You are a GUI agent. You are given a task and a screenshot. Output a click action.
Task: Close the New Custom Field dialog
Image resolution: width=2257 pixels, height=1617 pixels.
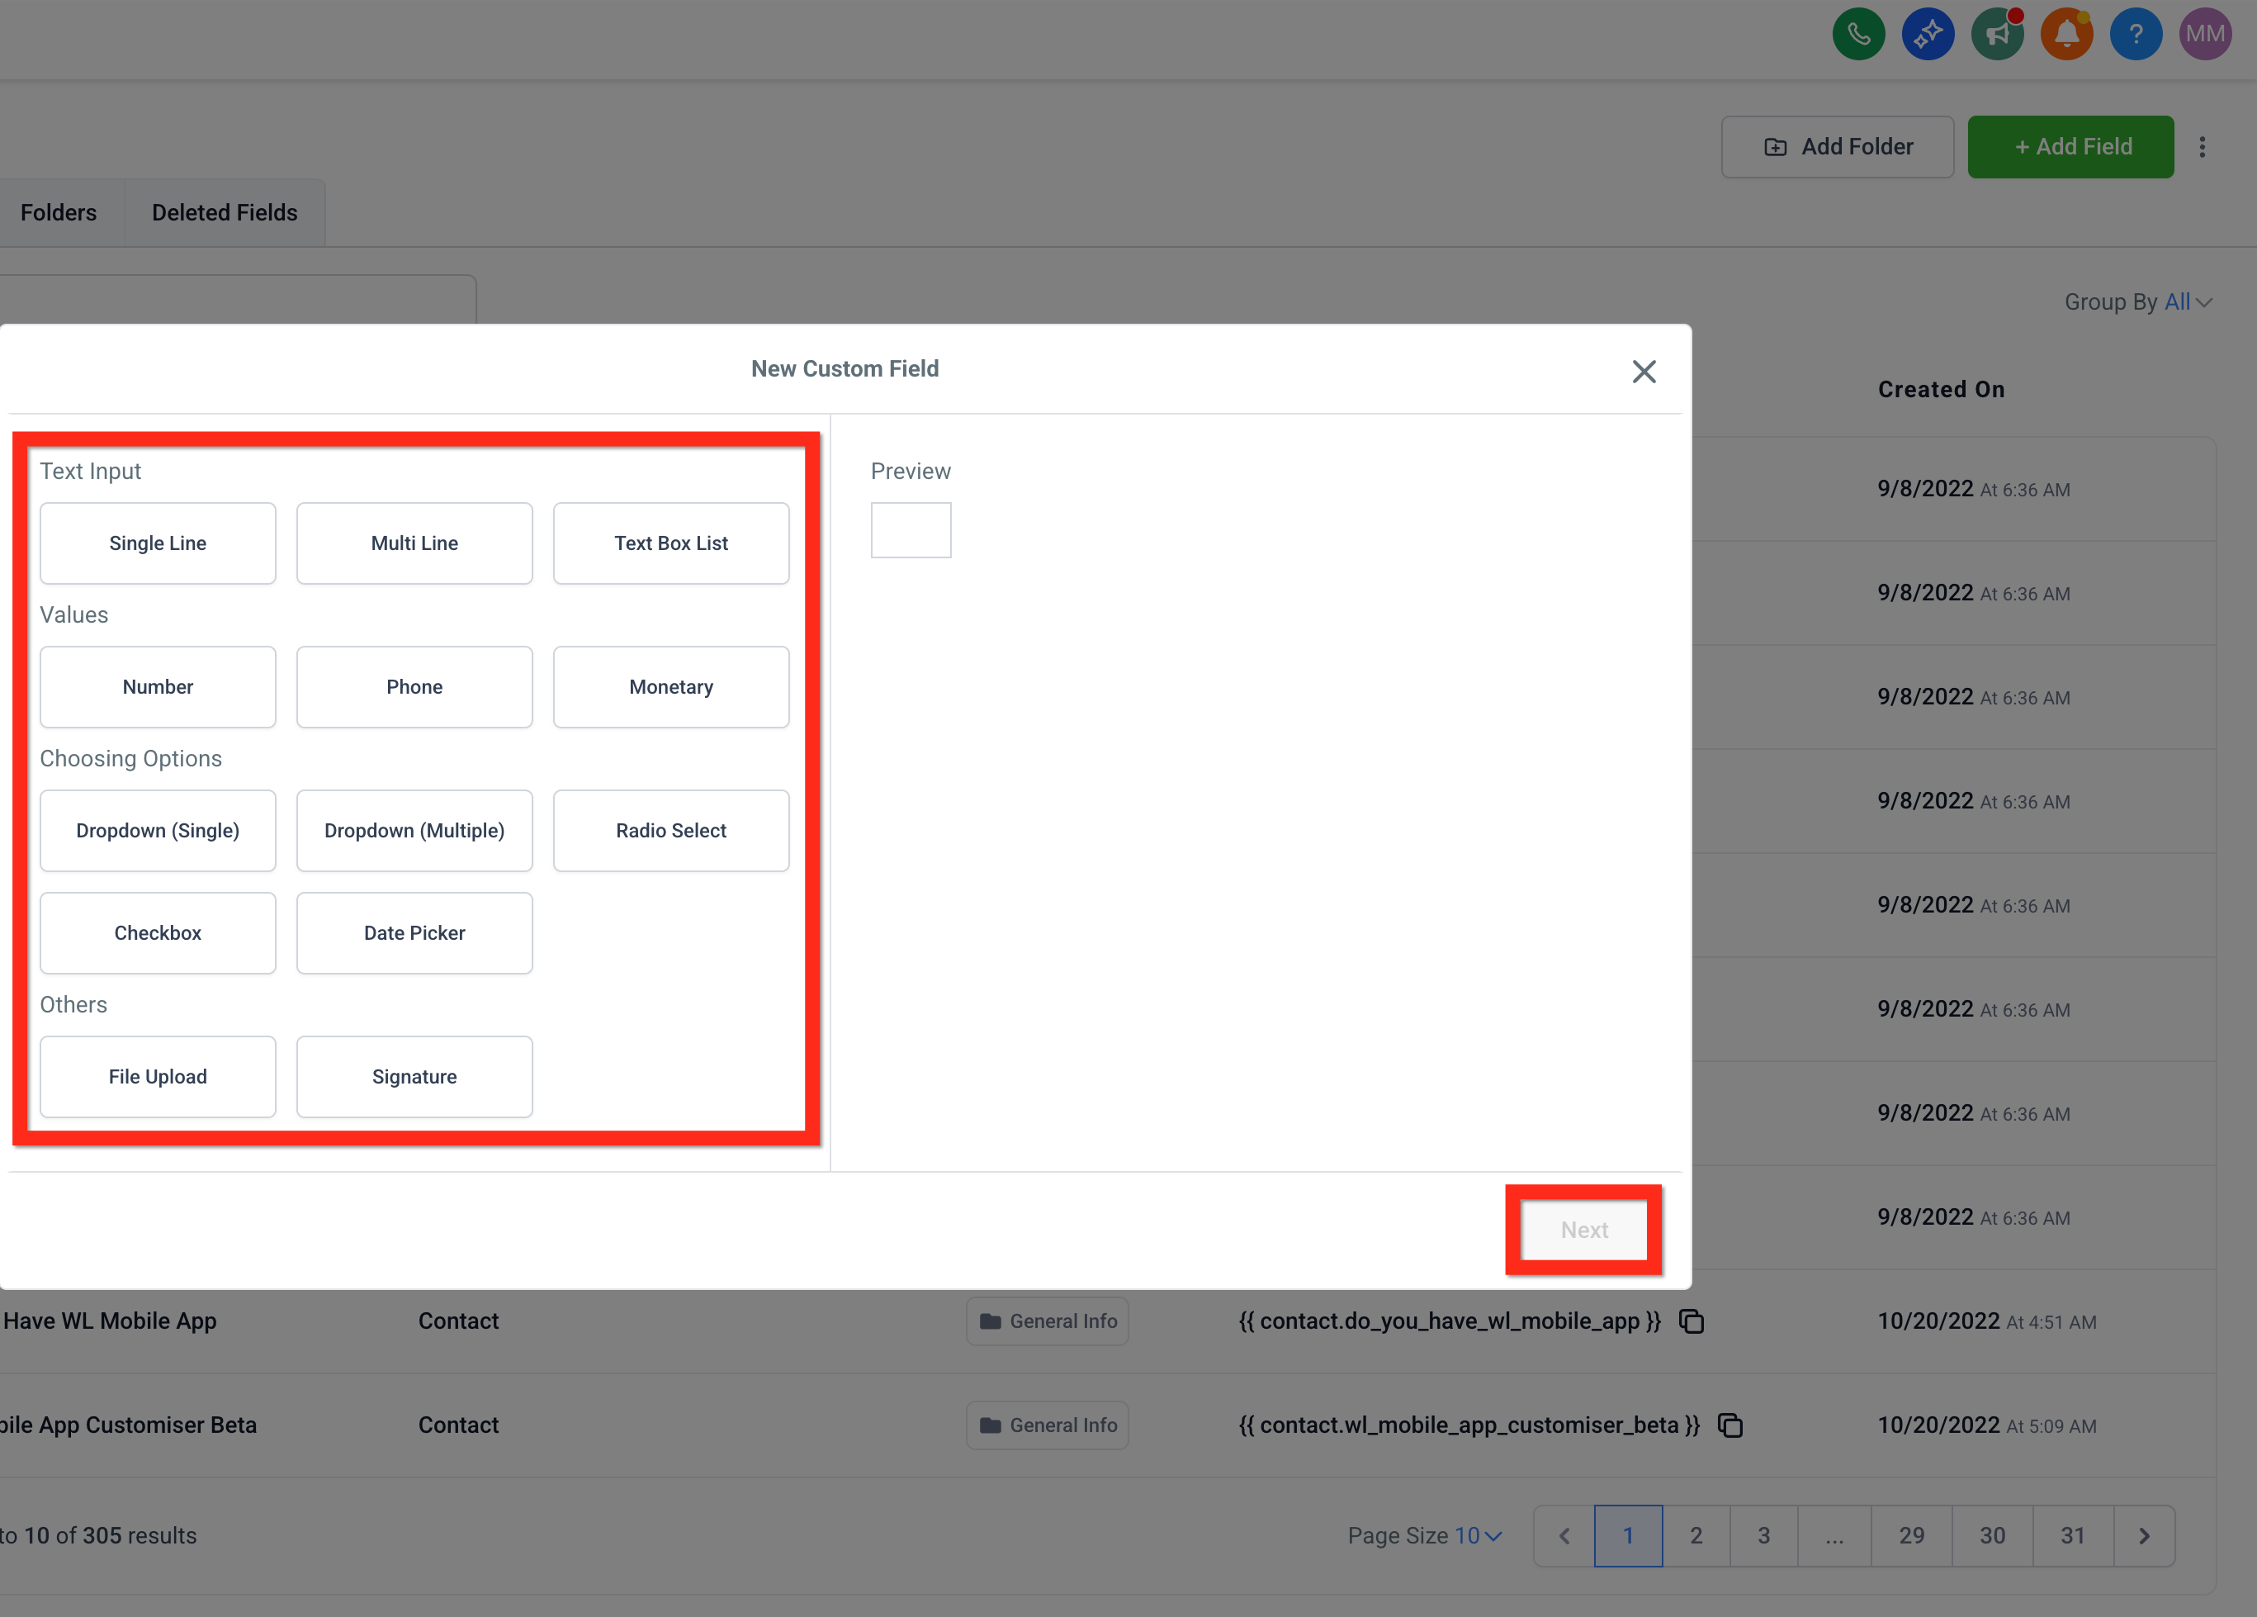1644,372
